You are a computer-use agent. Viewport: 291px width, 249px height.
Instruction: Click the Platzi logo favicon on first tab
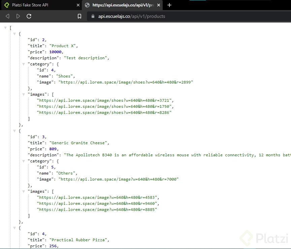[x=7, y=5]
